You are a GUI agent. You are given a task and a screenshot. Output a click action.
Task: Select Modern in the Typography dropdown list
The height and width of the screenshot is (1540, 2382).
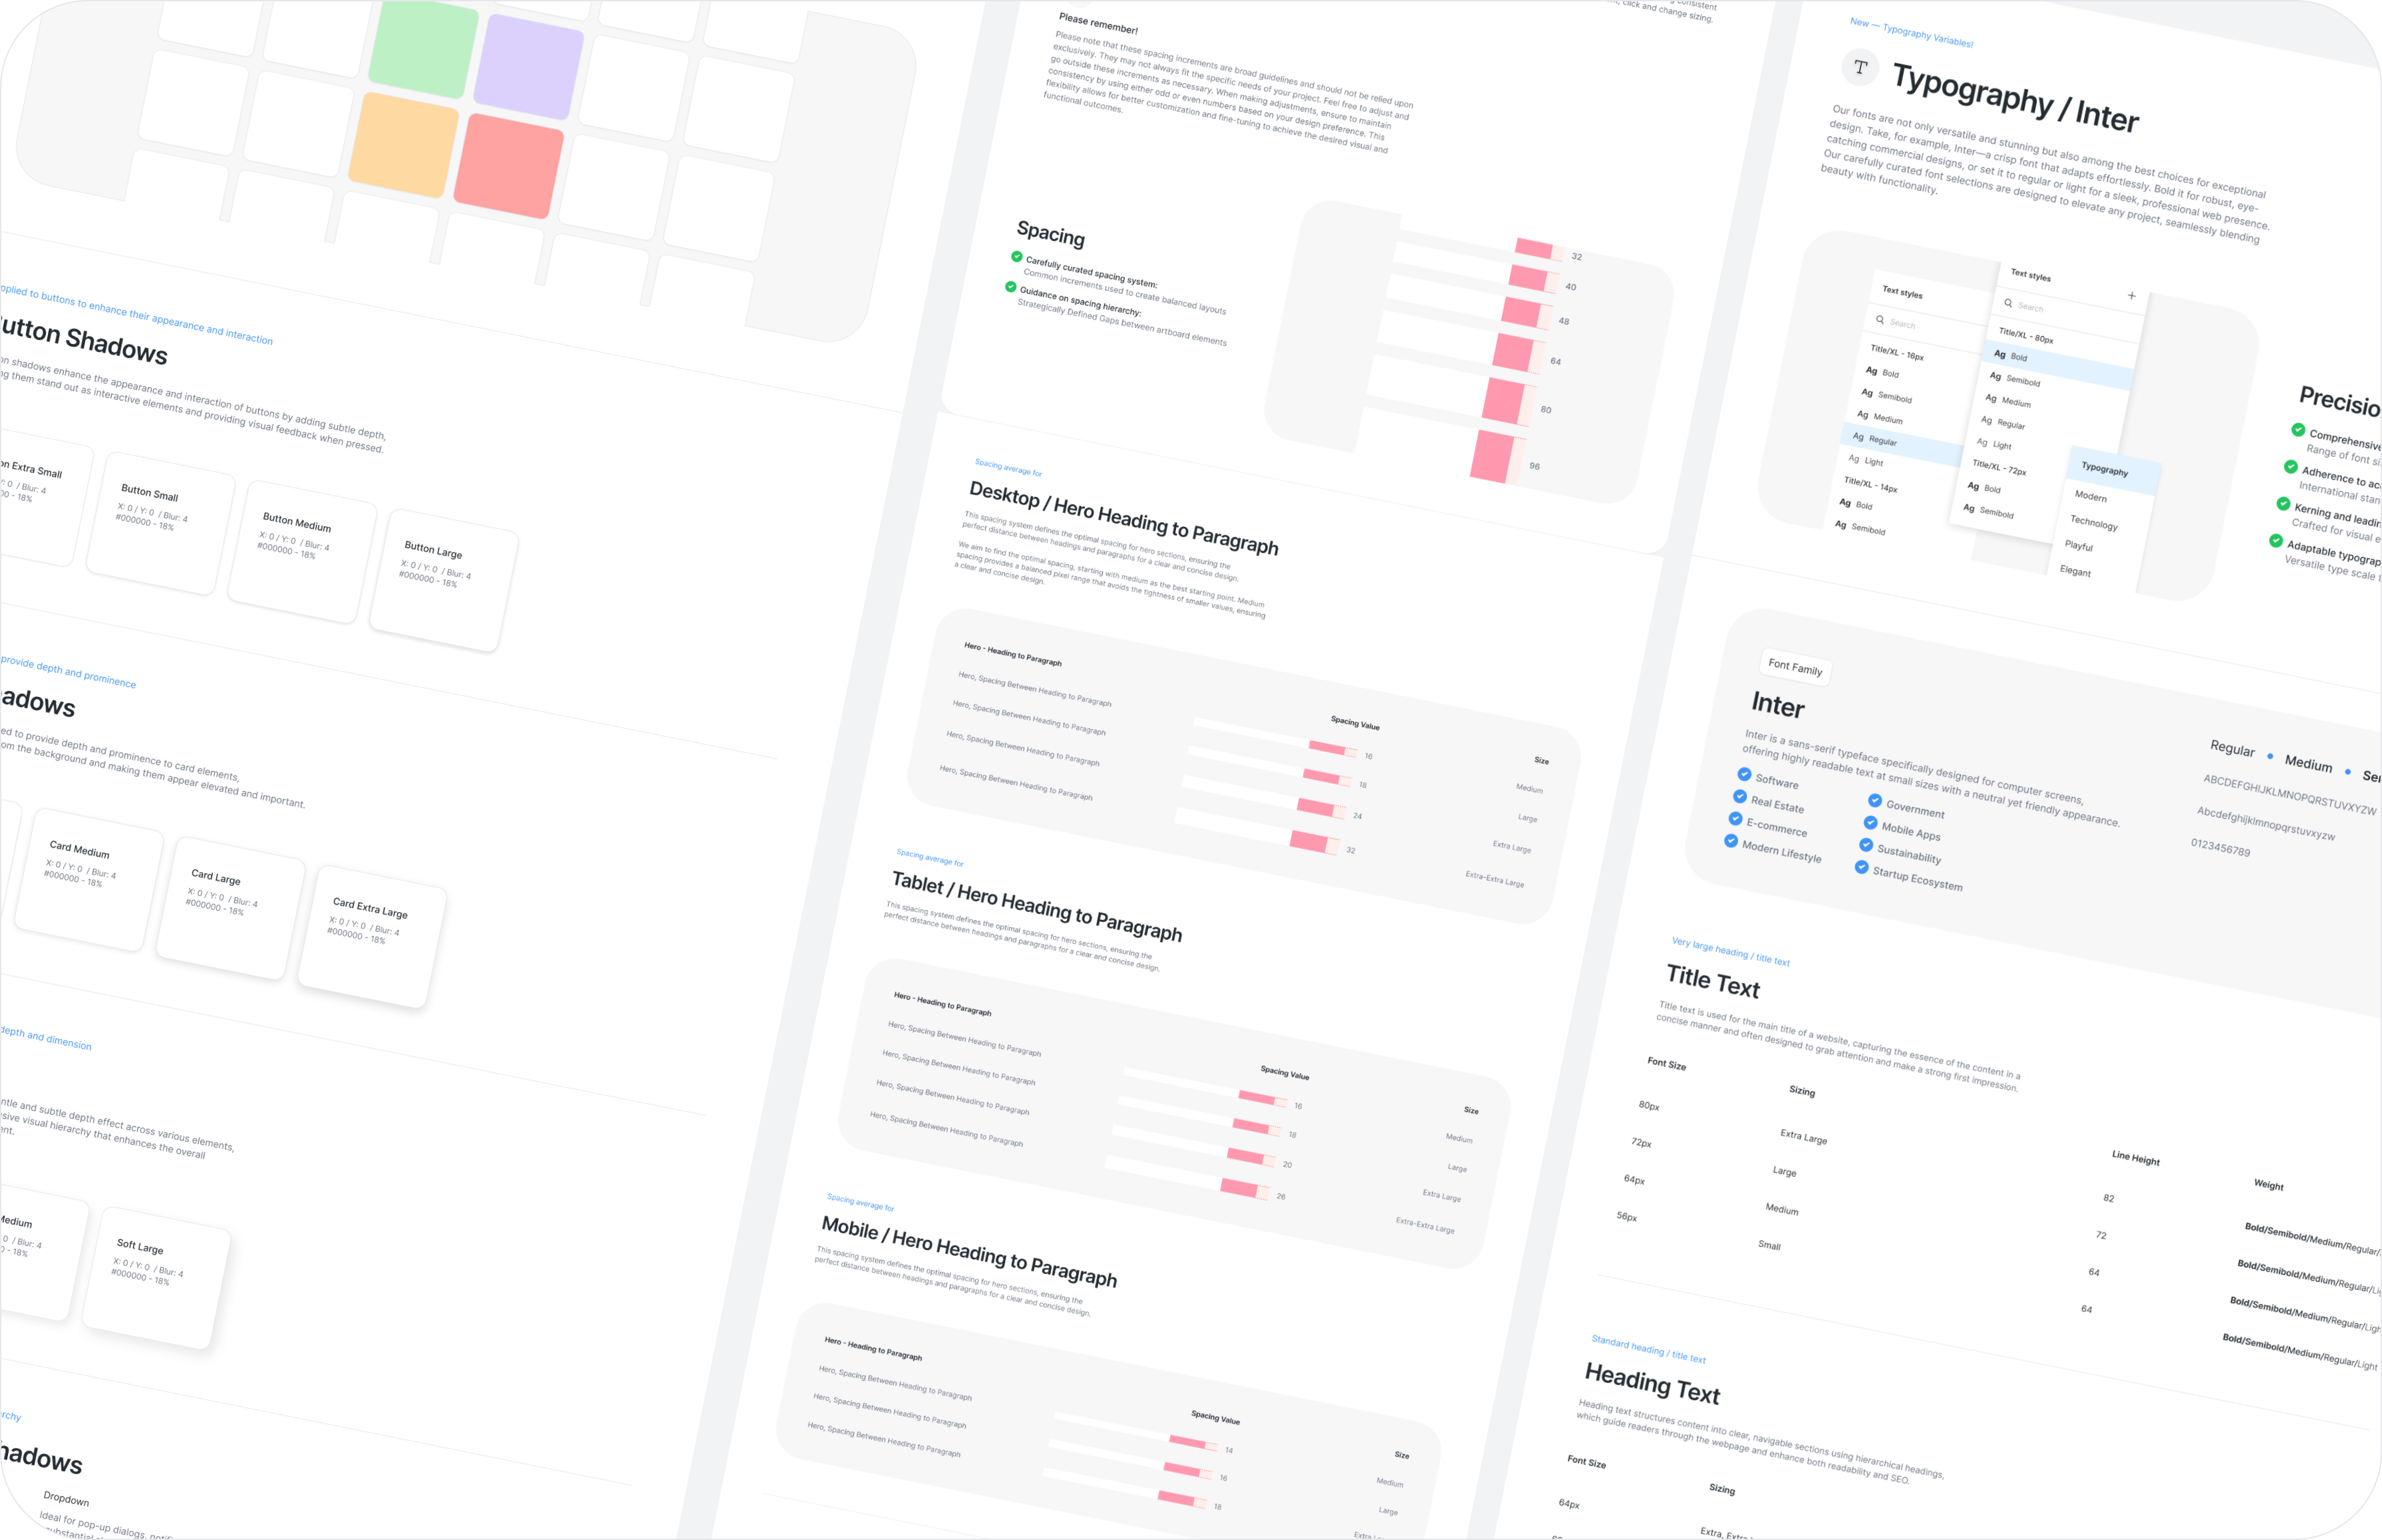coord(2090,496)
